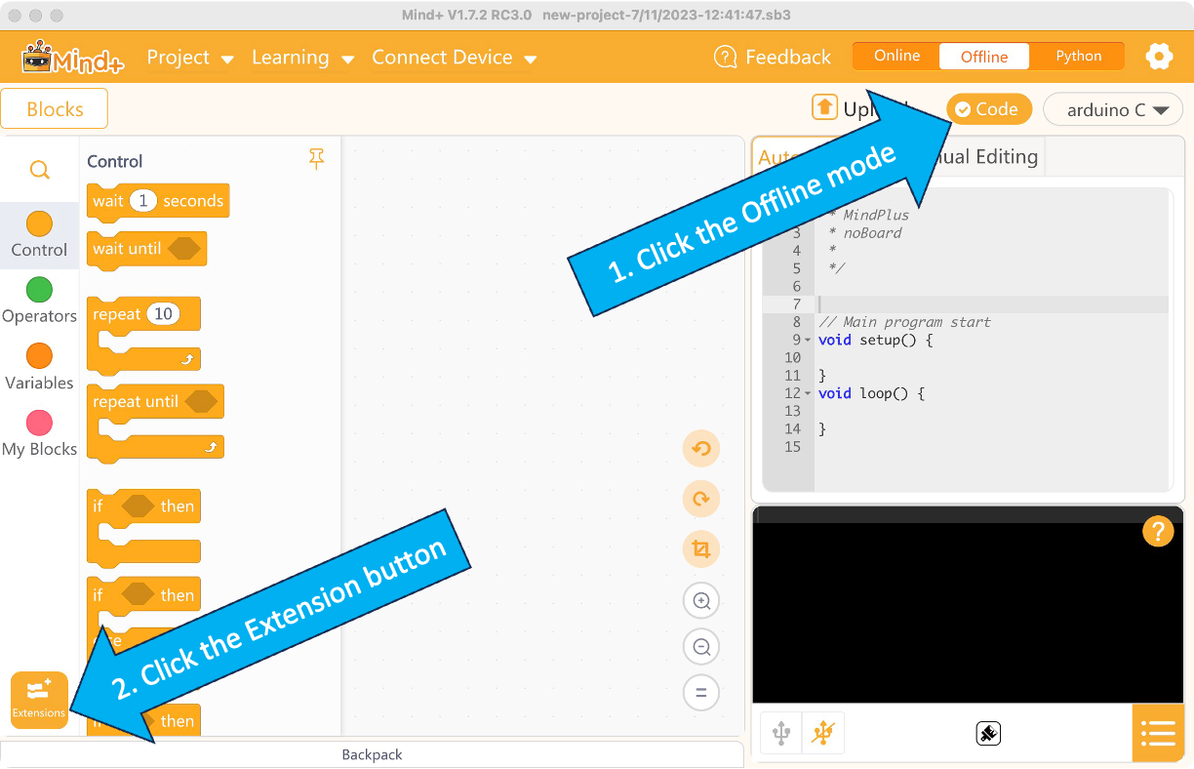The image size is (1194, 769).
Task: Switch to Offline mode
Action: point(983,57)
